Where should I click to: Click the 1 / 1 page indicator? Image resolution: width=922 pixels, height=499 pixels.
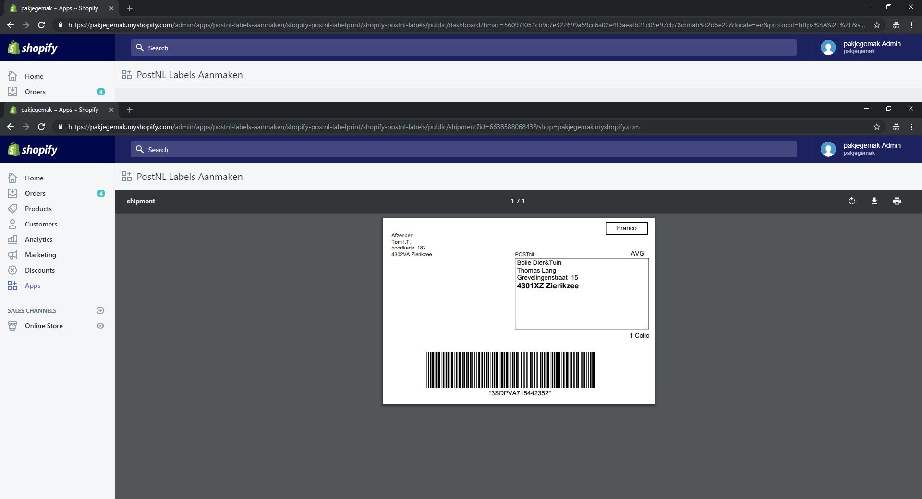518,201
